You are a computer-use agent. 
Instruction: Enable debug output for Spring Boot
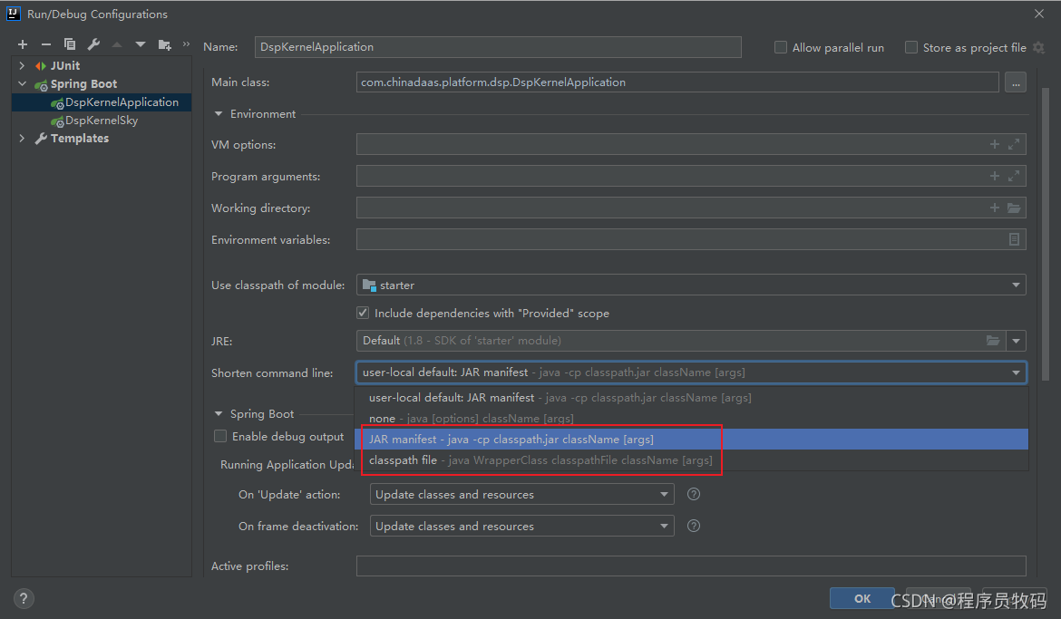point(219,436)
